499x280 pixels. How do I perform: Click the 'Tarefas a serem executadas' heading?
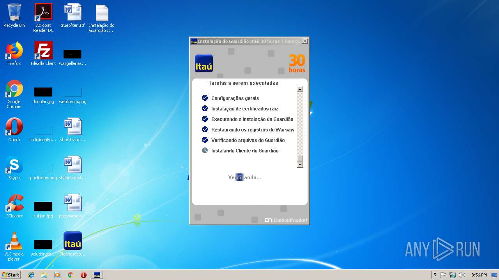point(243,83)
